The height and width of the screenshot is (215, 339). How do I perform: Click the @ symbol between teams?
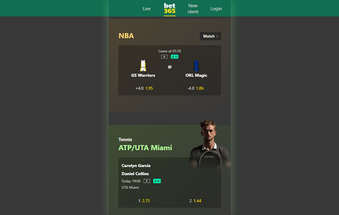(x=170, y=67)
